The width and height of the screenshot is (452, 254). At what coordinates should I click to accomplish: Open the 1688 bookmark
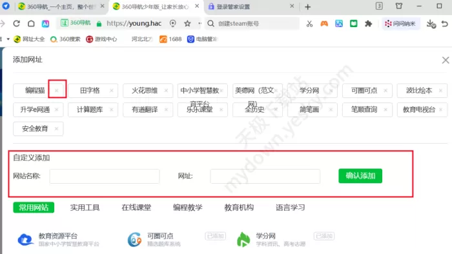[170, 39]
